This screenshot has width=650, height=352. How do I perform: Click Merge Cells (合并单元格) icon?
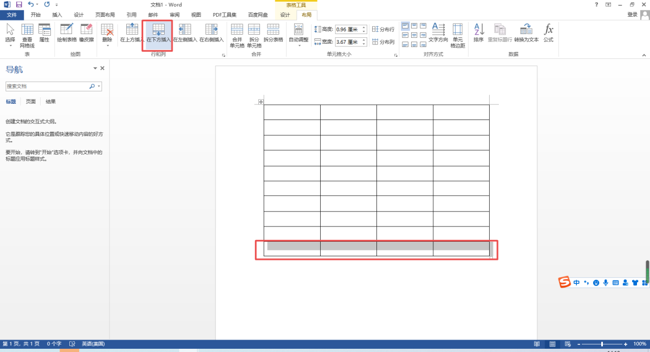pyautogui.click(x=237, y=34)
